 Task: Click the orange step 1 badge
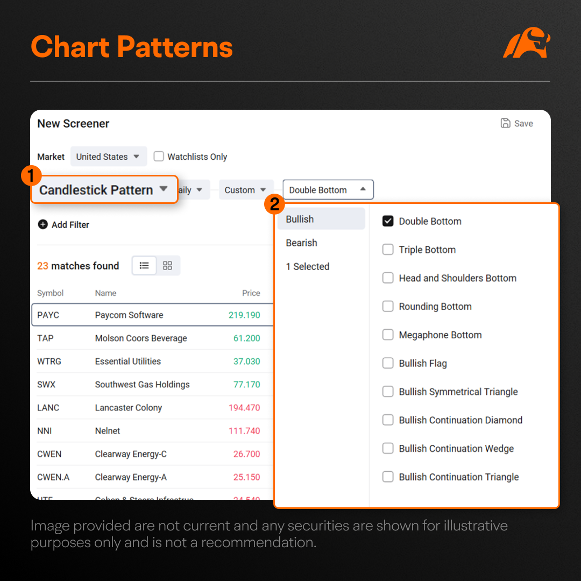click(31, 175)
